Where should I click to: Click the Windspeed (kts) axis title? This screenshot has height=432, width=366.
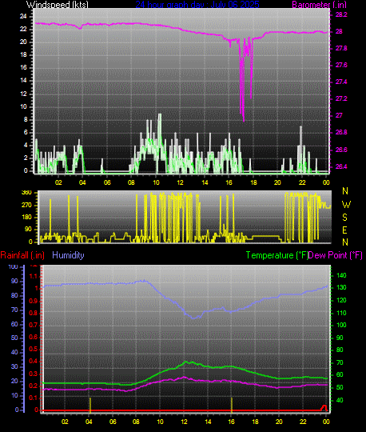58,5
